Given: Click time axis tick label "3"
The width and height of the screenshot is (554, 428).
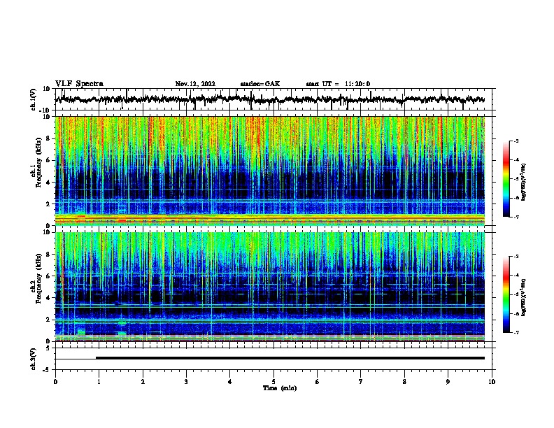Looking at the screenshot, I should click(186, 382).
